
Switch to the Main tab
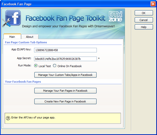[x=12, y=37]
